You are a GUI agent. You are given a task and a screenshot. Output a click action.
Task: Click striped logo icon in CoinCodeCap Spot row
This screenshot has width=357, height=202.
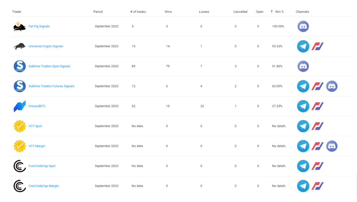pos(318,166)
